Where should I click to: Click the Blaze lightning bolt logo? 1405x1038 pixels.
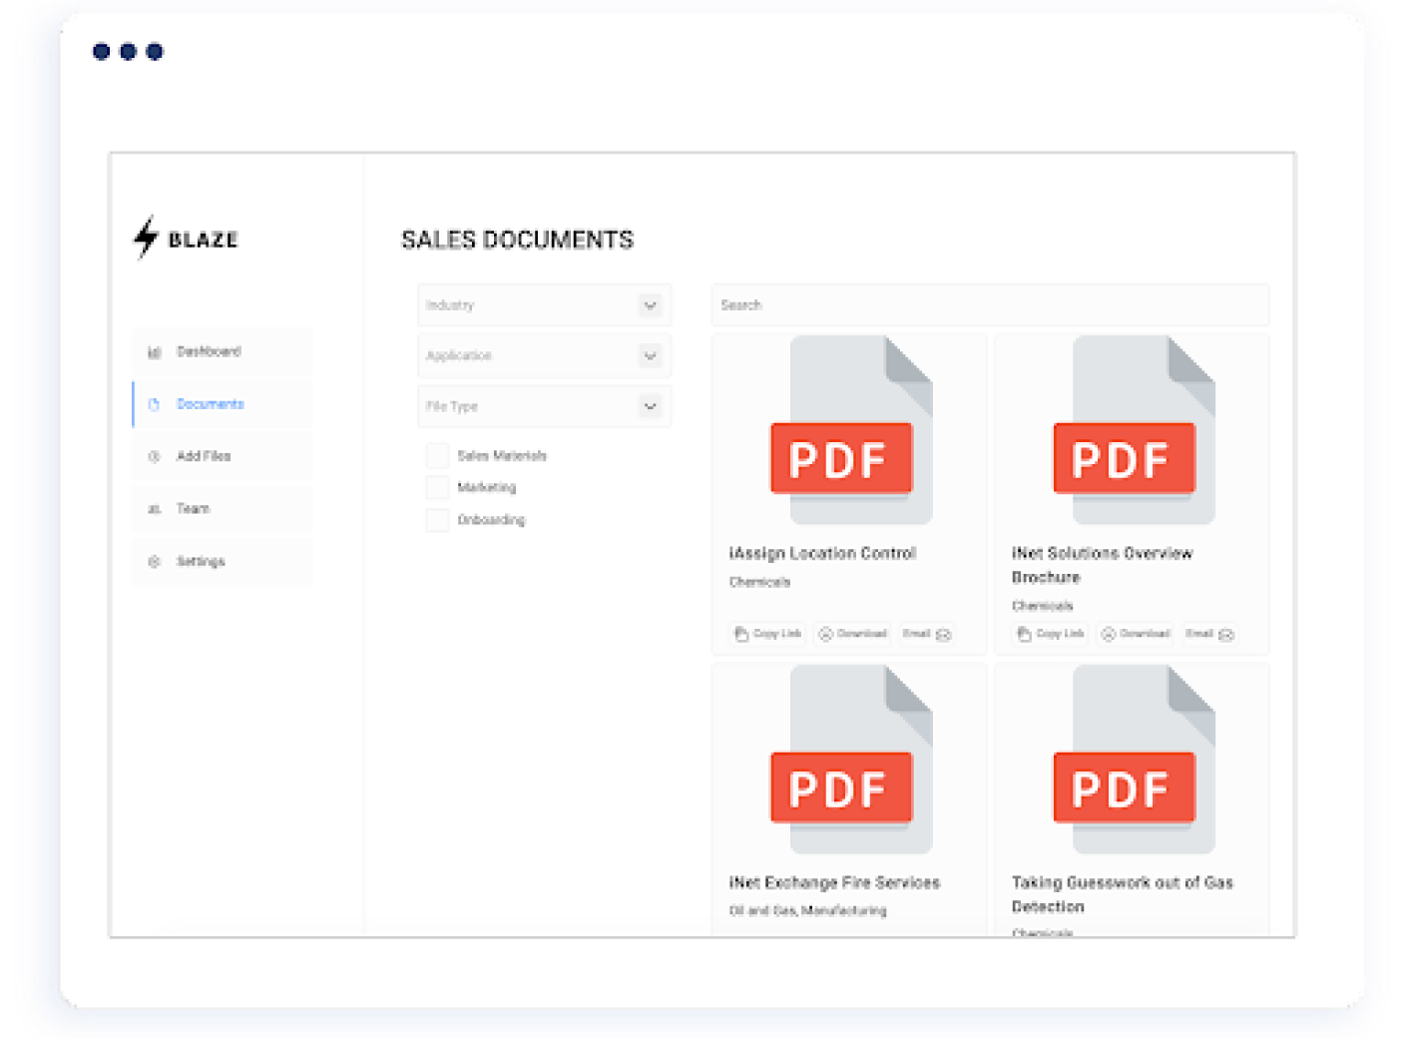145,238
